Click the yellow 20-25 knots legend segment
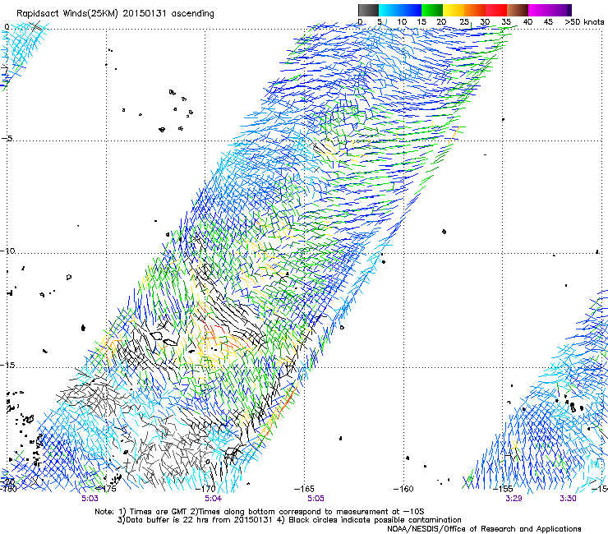 (454, 10)
